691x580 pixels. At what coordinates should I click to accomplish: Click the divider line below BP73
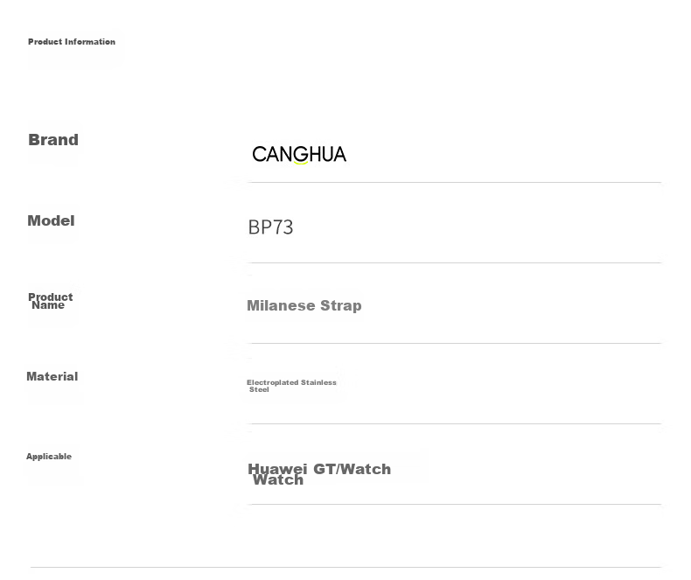pyautogui.click(x=454, y=262)
